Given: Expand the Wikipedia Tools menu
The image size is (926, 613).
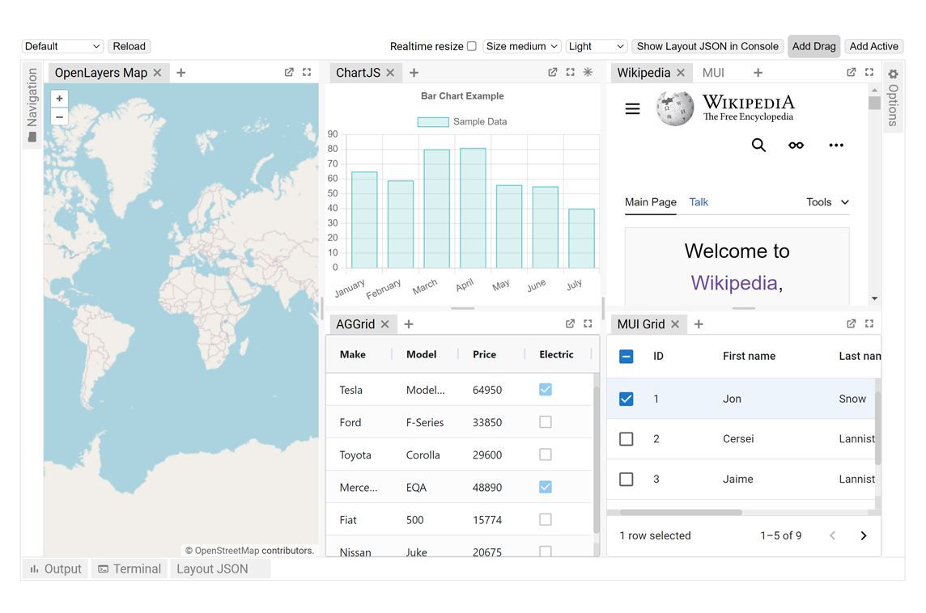Looking at the screenshot, I should [x=827, y=202].
